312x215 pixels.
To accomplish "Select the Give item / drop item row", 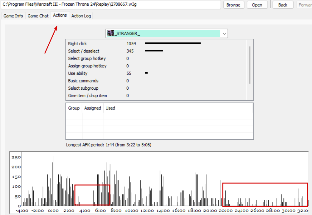I will pos(156,95).
